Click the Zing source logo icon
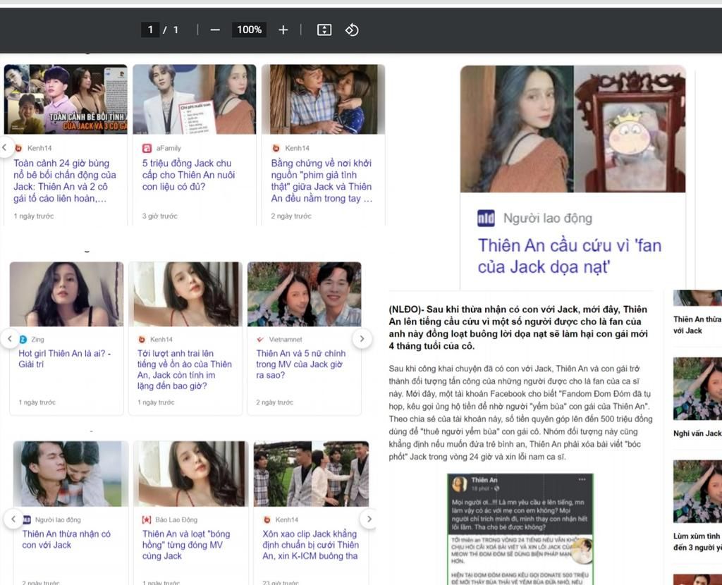The height and width of the screenshot is (585, 722). [x=23, y=339]
